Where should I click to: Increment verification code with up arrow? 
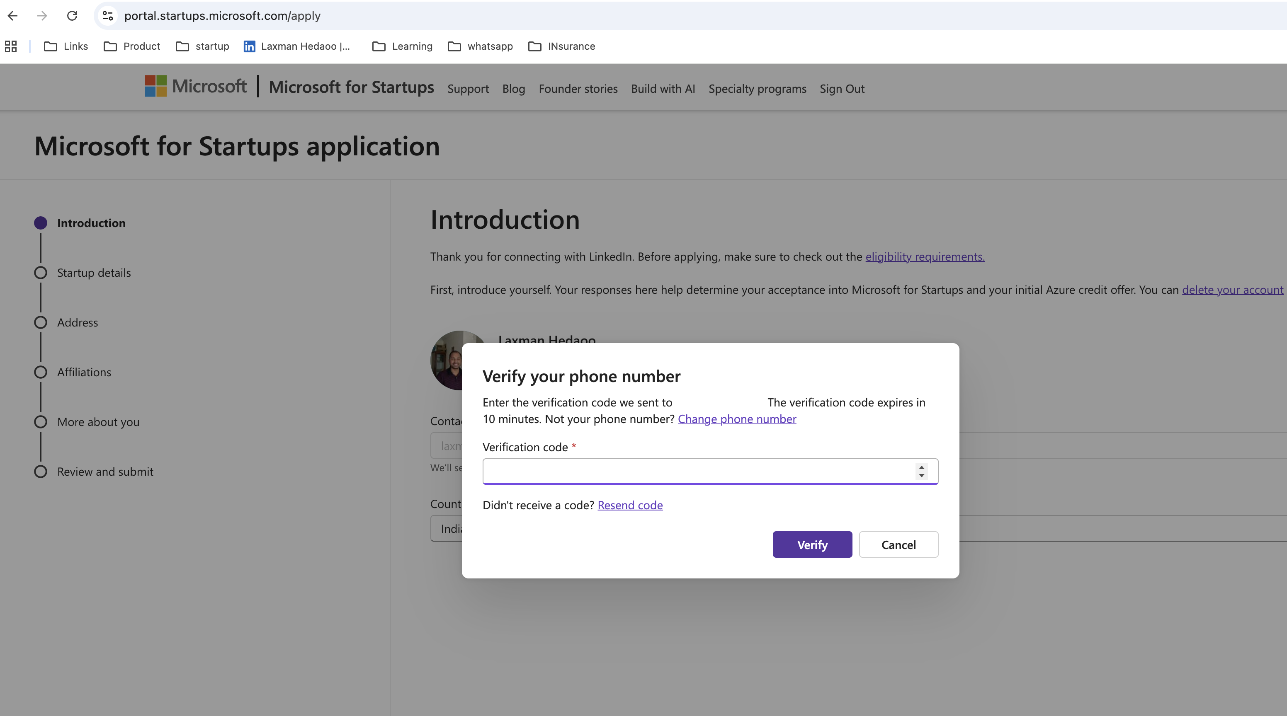pyautogui.click(x=921, y=467)
